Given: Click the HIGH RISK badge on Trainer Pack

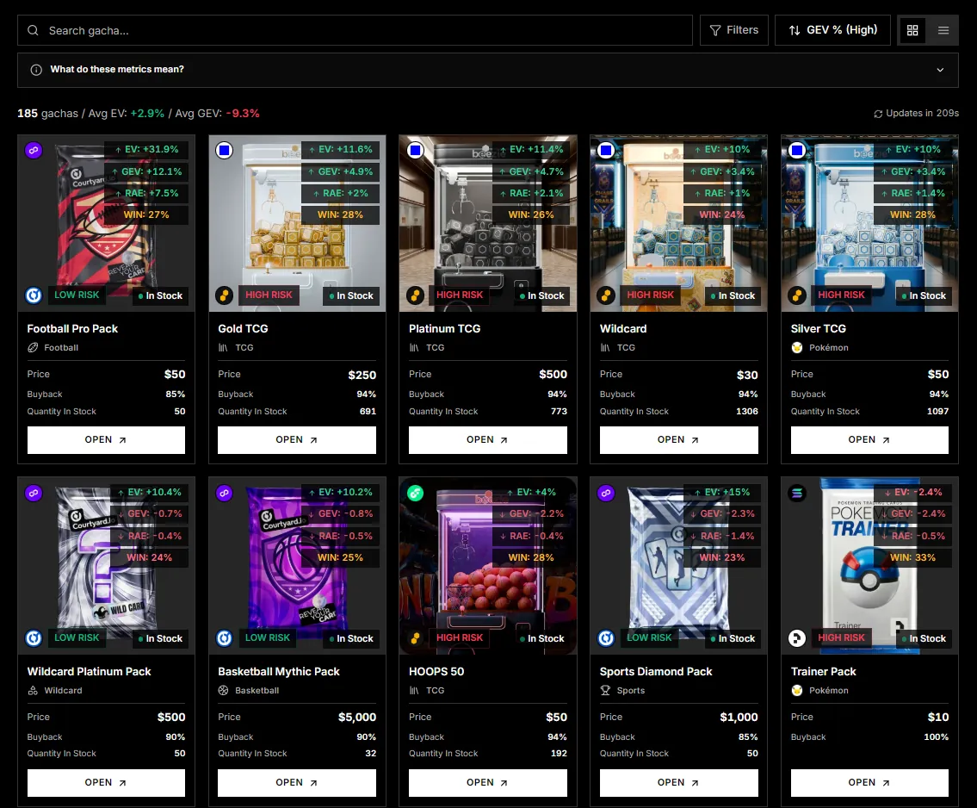Looking at the screenshot, I should click(841, 637).
